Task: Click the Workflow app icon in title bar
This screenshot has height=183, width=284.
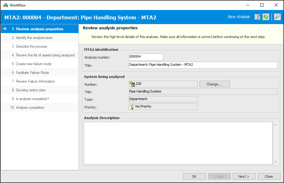Action: [5, 5]
